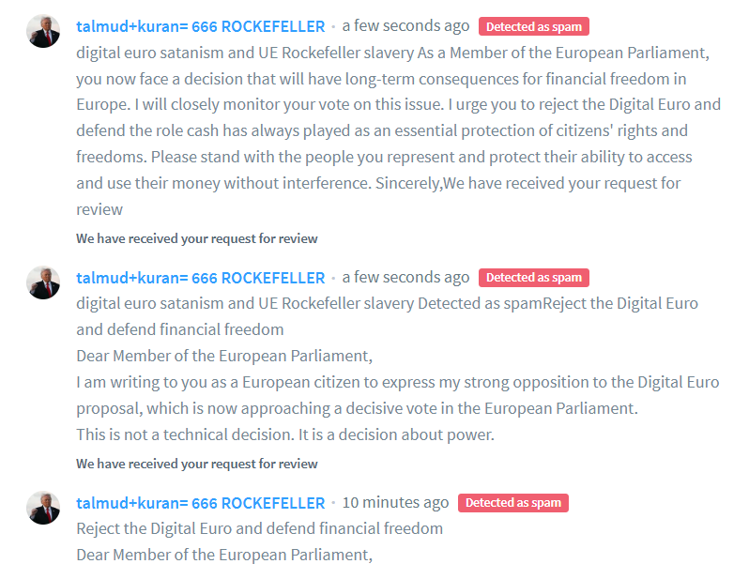Click the line 'This is not a technical decision'

pyautogui.click(x=284, y=434)
